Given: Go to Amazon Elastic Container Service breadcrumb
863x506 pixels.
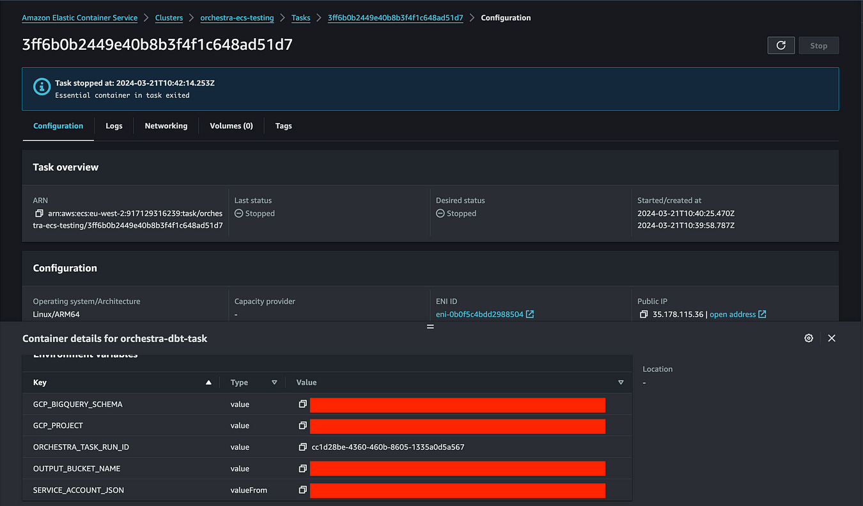Looking at the screenshot, I should 80,18.
